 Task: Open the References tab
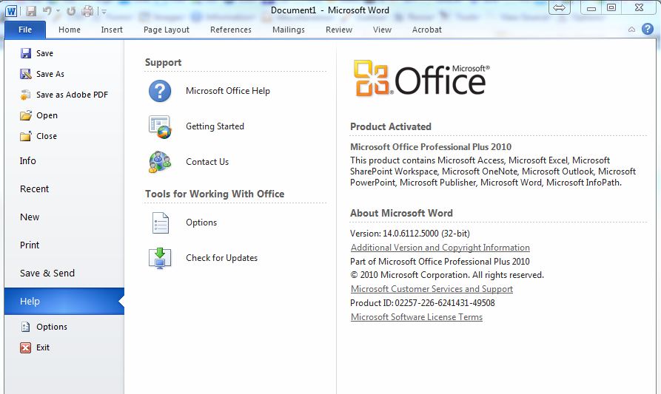click(231, 30)
